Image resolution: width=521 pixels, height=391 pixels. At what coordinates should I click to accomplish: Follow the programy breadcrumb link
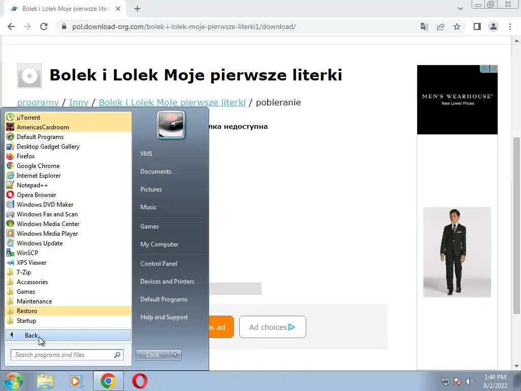tap(38, 102)
